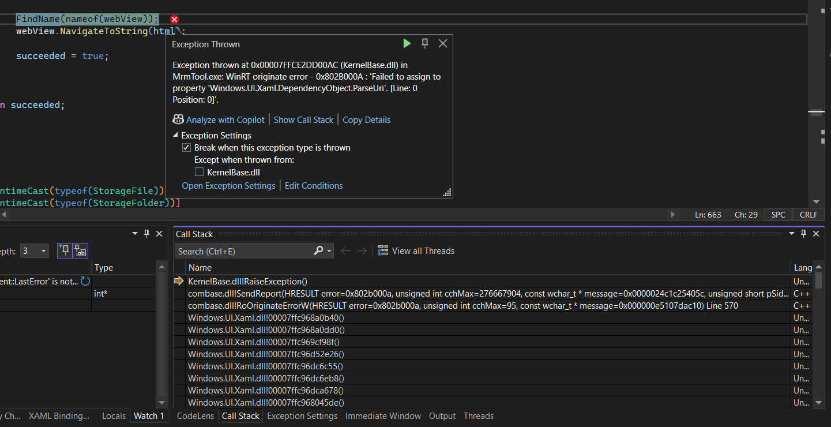Click the previous search result arrow

pyautogui.click(x=345, y=251)
